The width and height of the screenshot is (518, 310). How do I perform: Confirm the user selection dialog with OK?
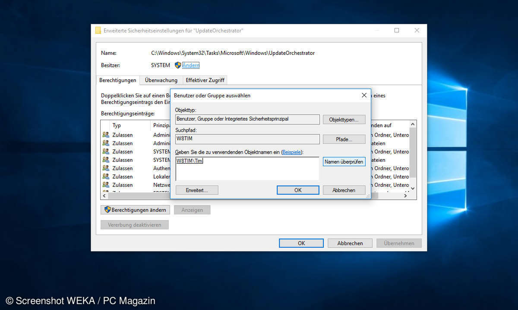pyautogui.click(x=298, y=190)
